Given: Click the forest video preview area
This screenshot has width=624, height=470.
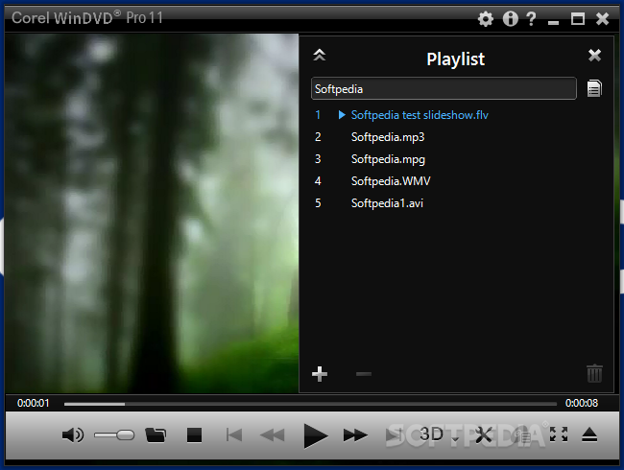Looking at the screenshot, I should 152,214.
